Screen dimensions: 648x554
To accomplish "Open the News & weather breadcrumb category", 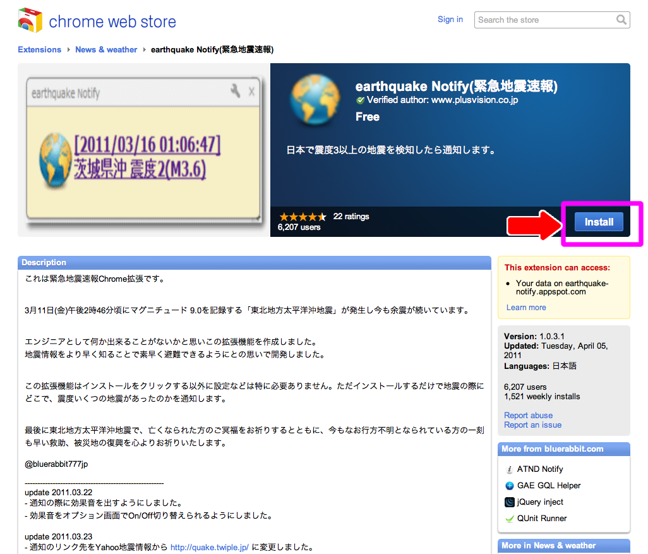I will click(106, 50).
